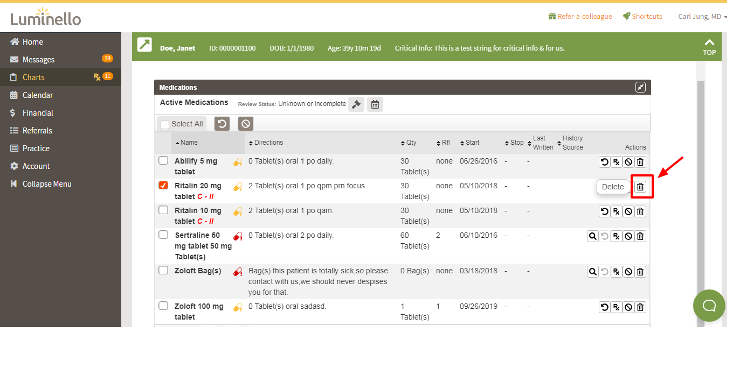
Task: Click the discontinue icon for Ritalin 10 mg
Action: (x=628, y=211)
